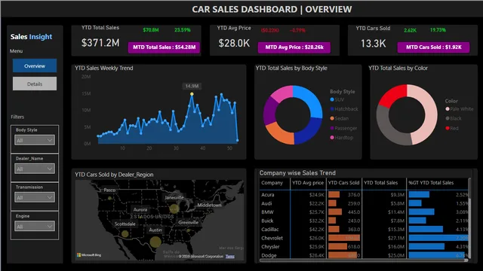Screen dimensions: 483x271
Task: Click light blue SUV segment of body style donut
Action: click(x=309, y=100)
